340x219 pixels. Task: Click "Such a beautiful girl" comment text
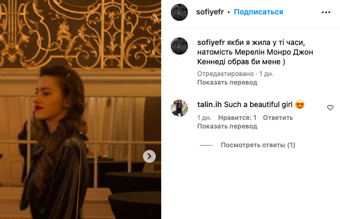[x=258, y=104]
